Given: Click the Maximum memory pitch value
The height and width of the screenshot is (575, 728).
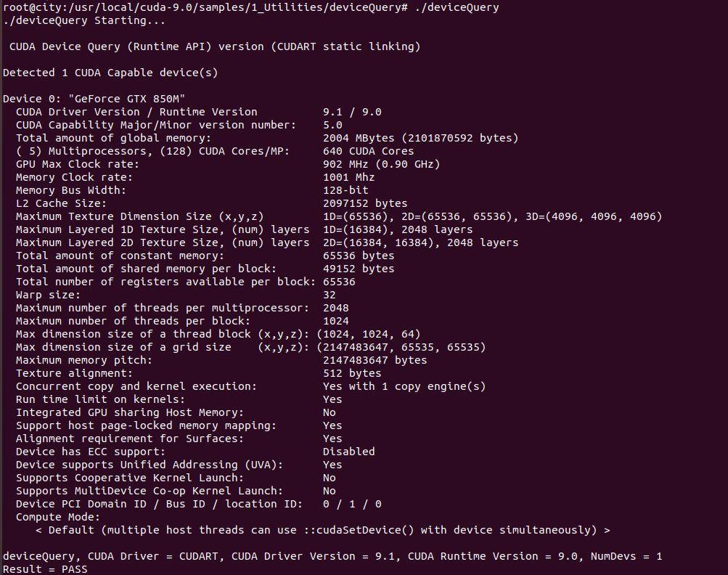Looking at the screenshot, I should (375, 360).
